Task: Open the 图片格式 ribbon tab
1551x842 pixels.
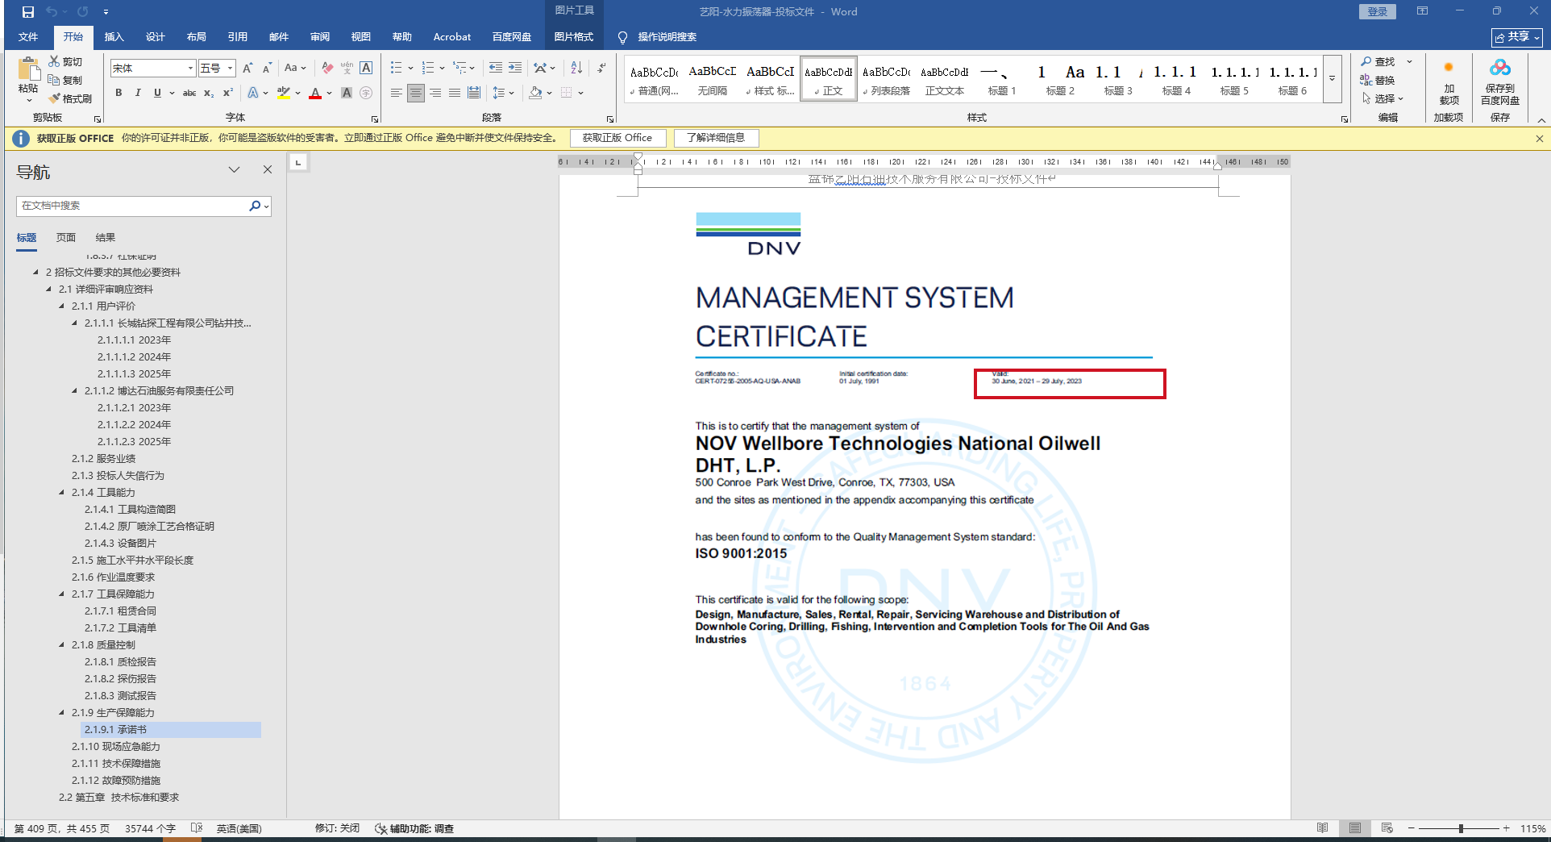Action: click(x=573, y=37)
